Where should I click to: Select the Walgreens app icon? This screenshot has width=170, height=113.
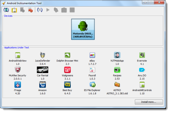pos(67,70)
